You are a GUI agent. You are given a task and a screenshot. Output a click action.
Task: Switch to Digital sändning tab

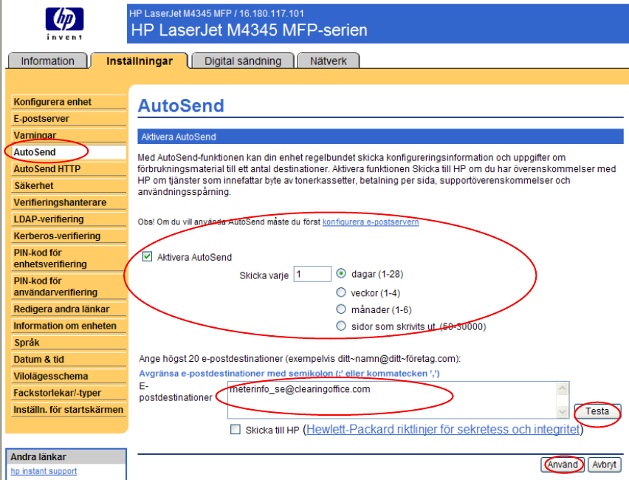pyautogui.click(x=243, y=61)
